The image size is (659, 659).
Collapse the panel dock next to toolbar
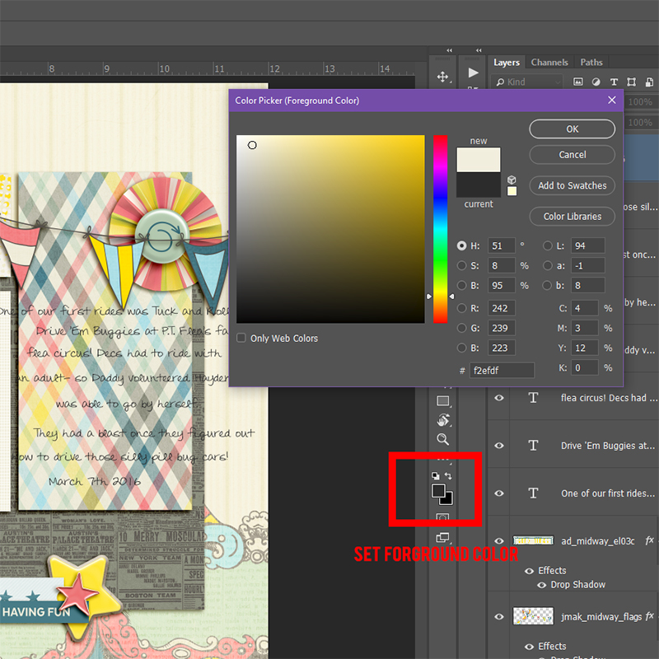click(479, 50)
